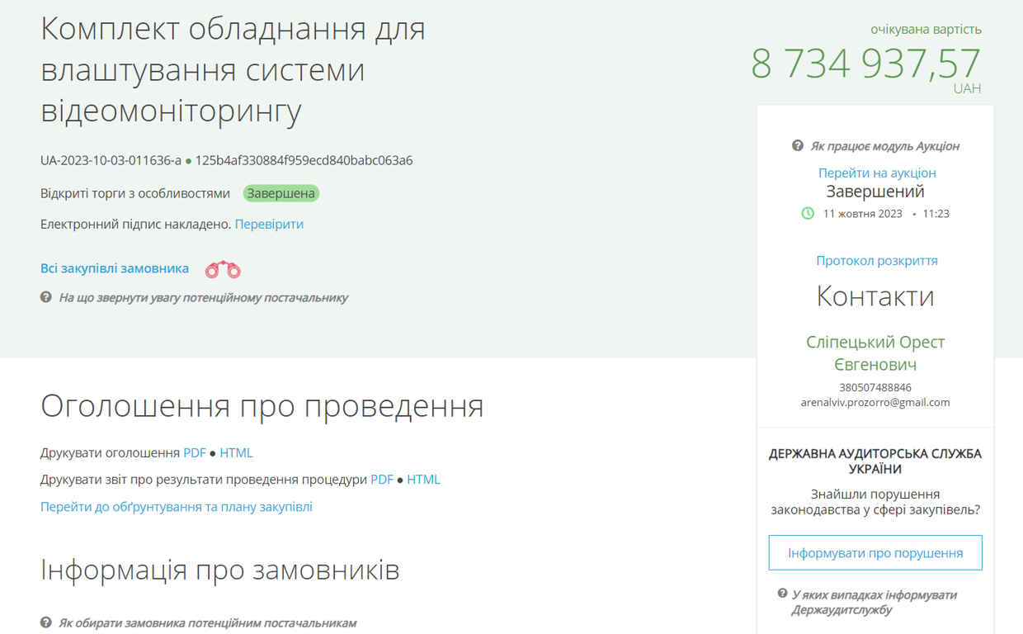Click question icon near 'У яких випадках інформувати'
1023x634 pixels.
pyautogui.click(x=782, y=594)
